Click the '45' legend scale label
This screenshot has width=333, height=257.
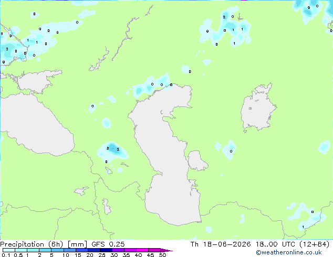pyautogui.click(x=150, y=255)
